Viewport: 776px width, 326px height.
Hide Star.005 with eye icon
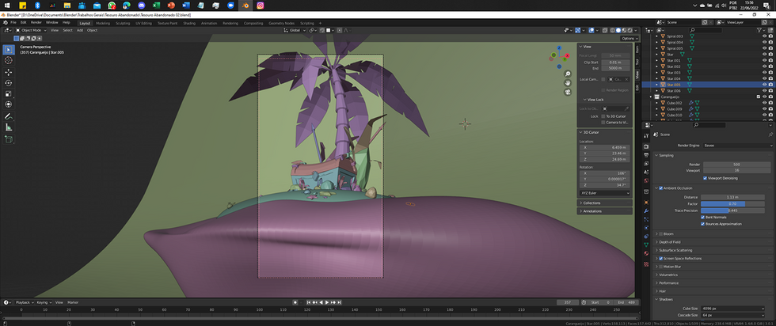765,85
